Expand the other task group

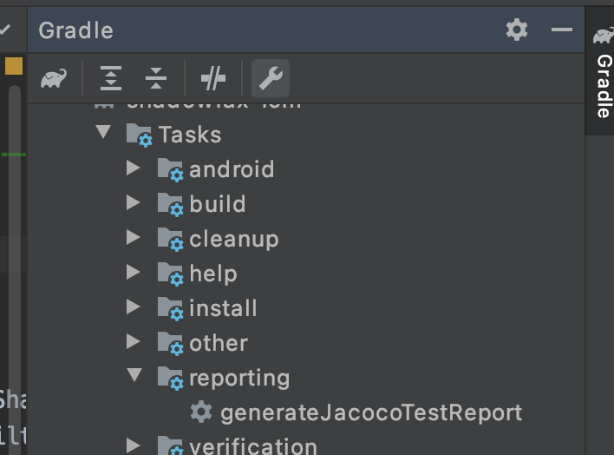(134, 341)
